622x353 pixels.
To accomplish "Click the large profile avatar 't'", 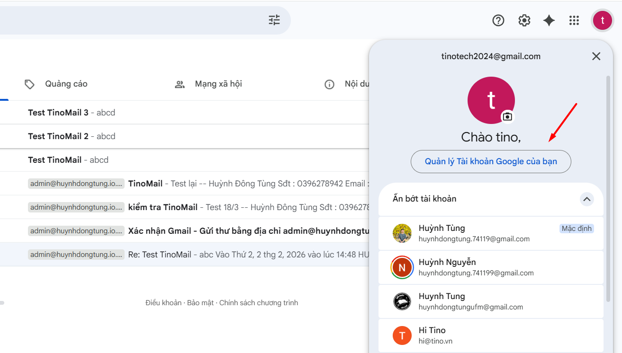I will pos(491,100).
